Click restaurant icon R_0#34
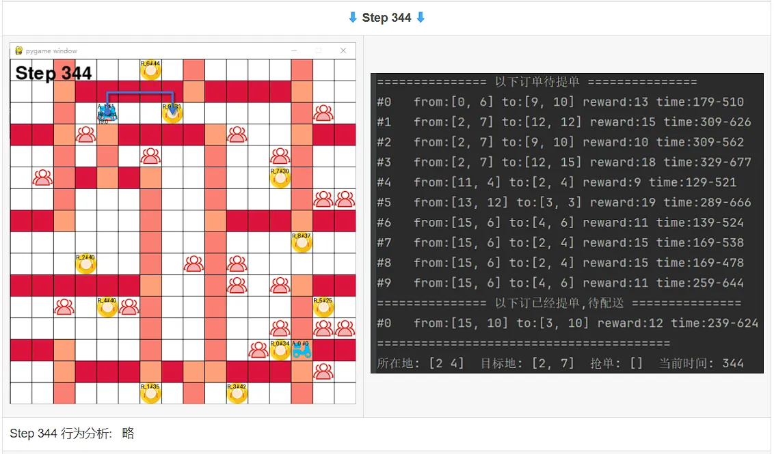 tap(280, 350)
